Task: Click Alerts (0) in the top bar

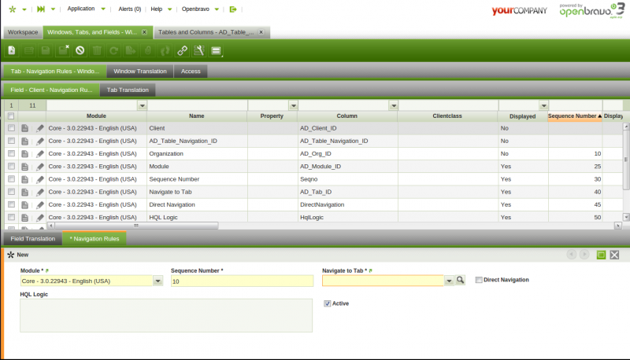Action: pos(131,9)
